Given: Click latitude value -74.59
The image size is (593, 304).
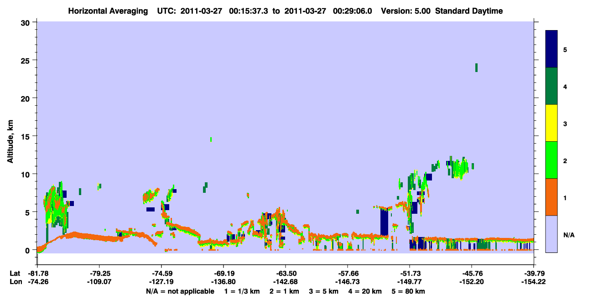Looking at the screenshot, I should click(x=161, y=273).
